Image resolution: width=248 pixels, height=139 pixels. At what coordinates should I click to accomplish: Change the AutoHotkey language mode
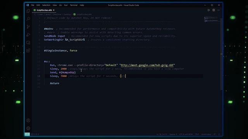pos(206,134)
